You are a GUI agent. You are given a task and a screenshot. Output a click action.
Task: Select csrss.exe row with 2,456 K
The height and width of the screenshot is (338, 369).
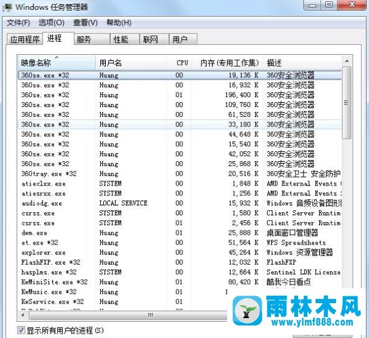(180, 223)
